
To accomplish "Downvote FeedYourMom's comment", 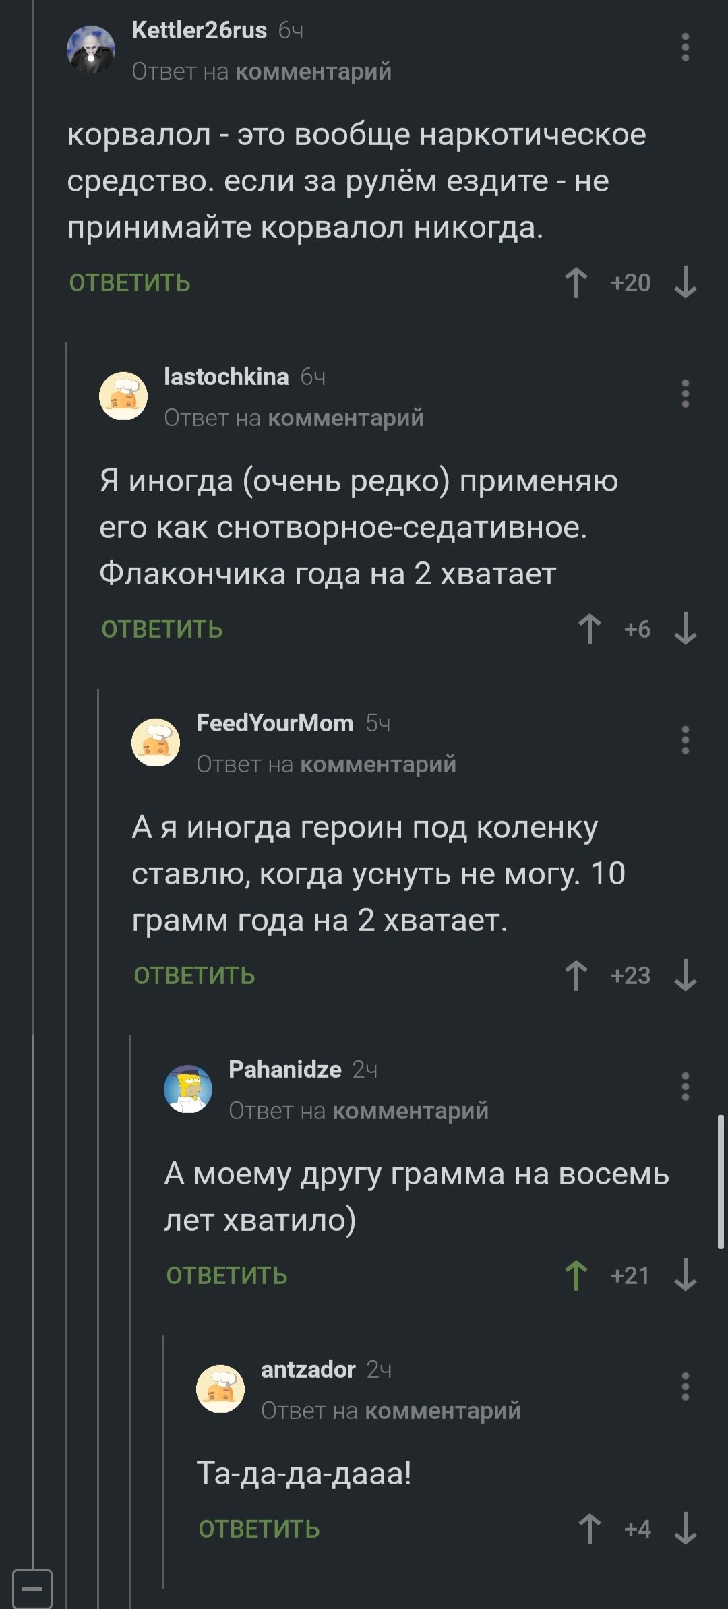I will (685, 975).
